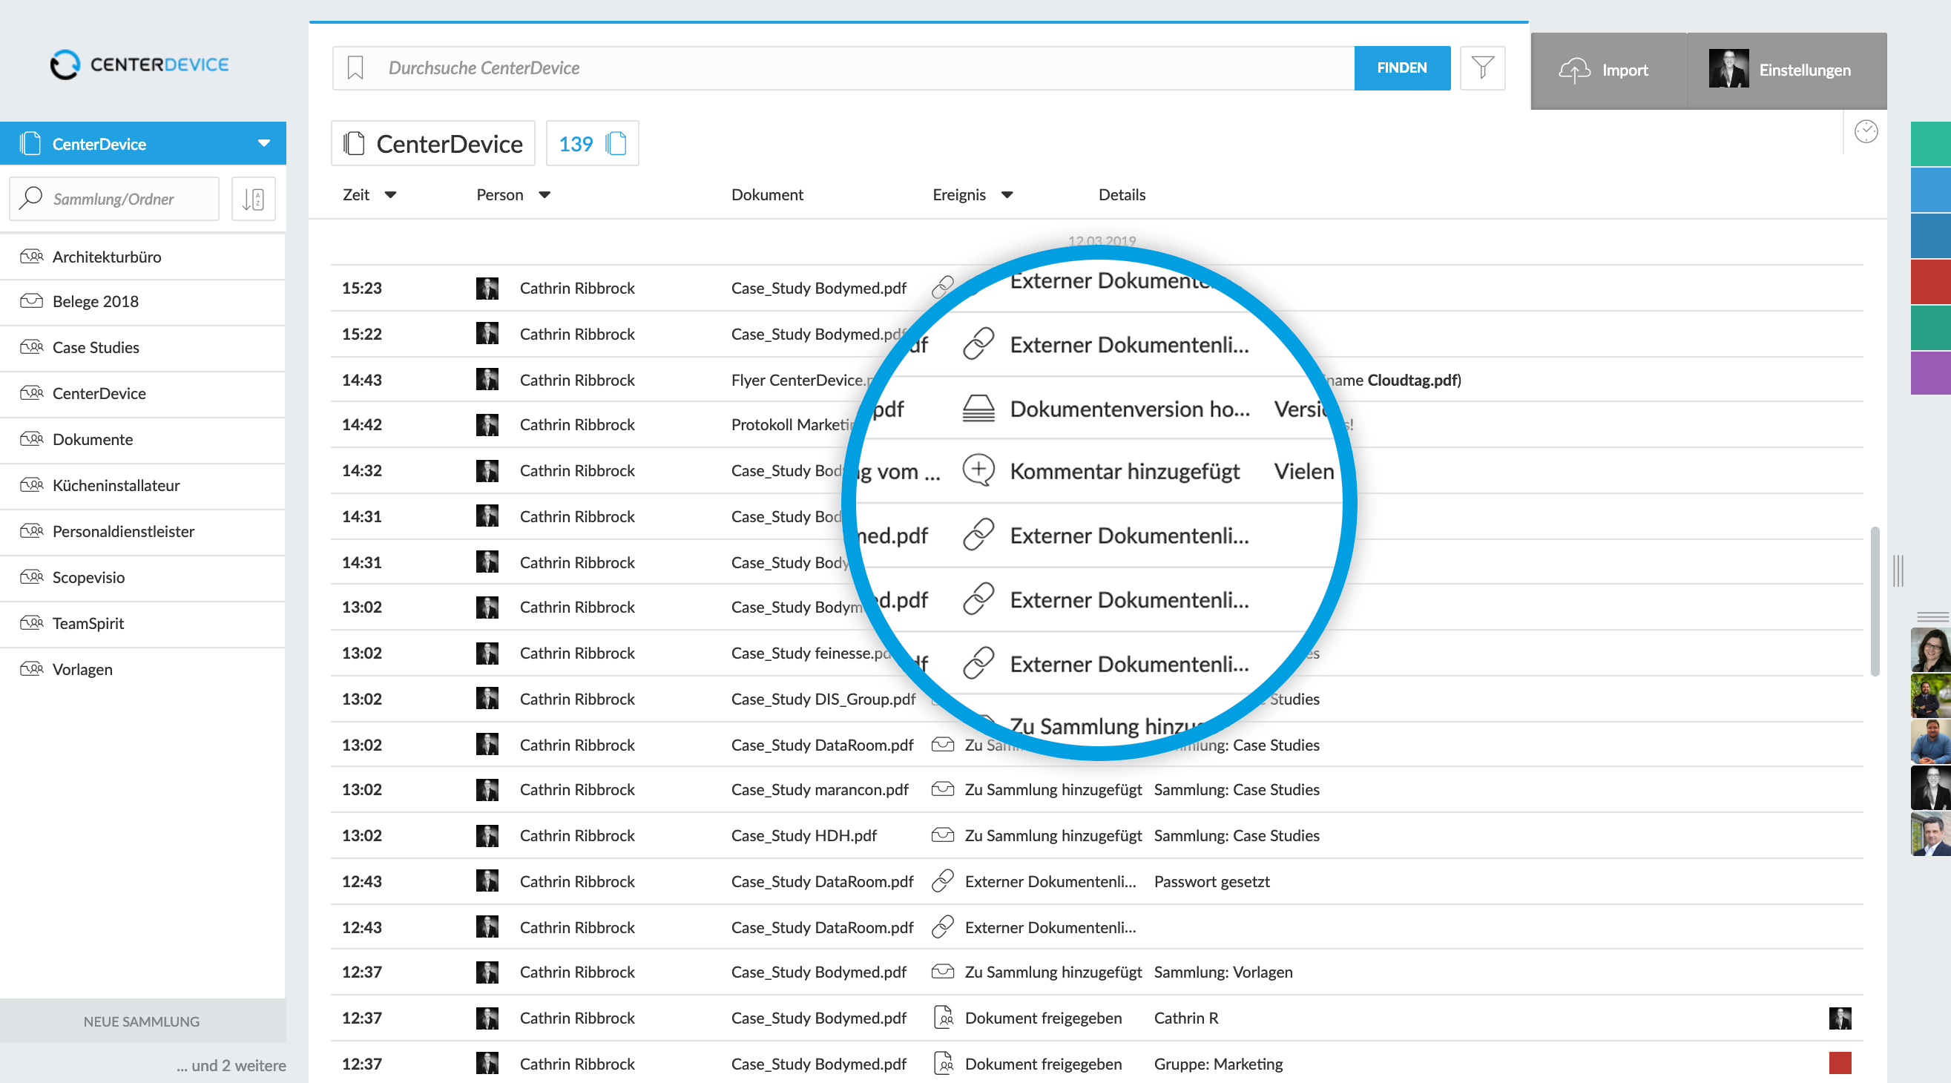Select the dark blue color tag swatch
Image resolution: width=1951 pixels, height=1083 pixels.
click(1930, 236)
